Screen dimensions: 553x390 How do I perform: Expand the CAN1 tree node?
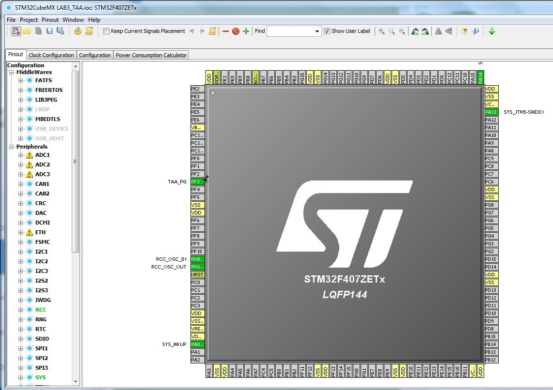20,184
